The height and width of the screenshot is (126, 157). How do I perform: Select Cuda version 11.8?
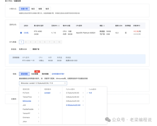[90, 93]
